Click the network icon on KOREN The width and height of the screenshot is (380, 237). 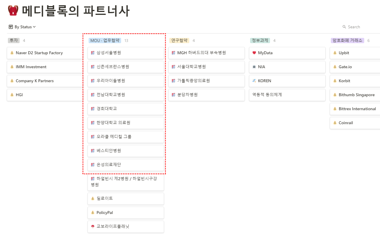254,81
